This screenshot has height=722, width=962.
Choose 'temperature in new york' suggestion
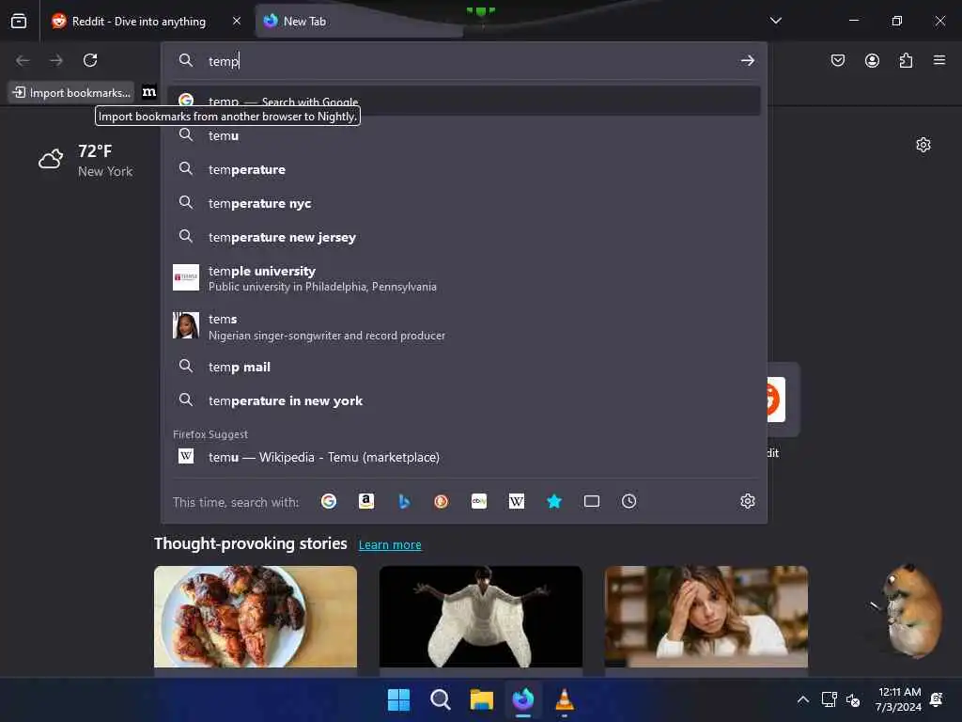[x=464, y=400]
